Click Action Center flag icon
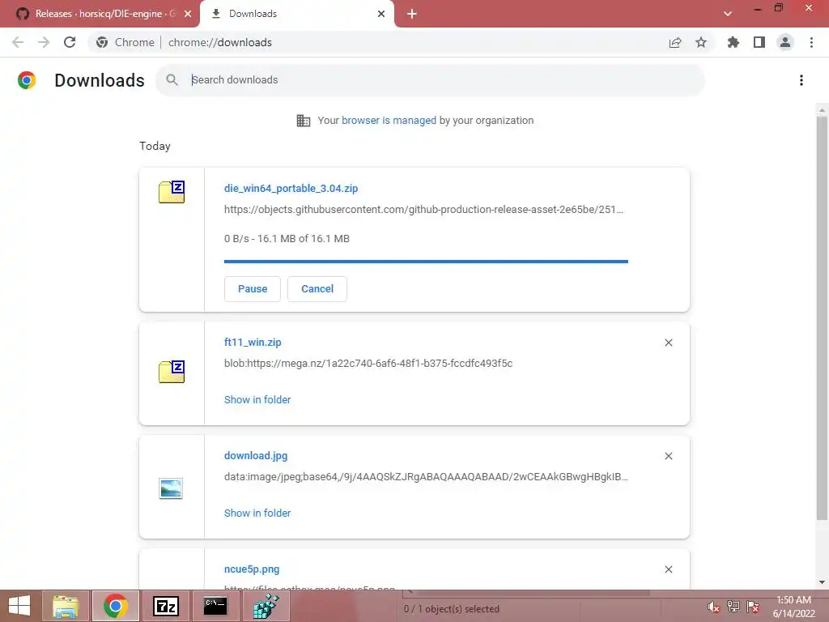This screenshot has height=622, width=829. tap(753, 607)
